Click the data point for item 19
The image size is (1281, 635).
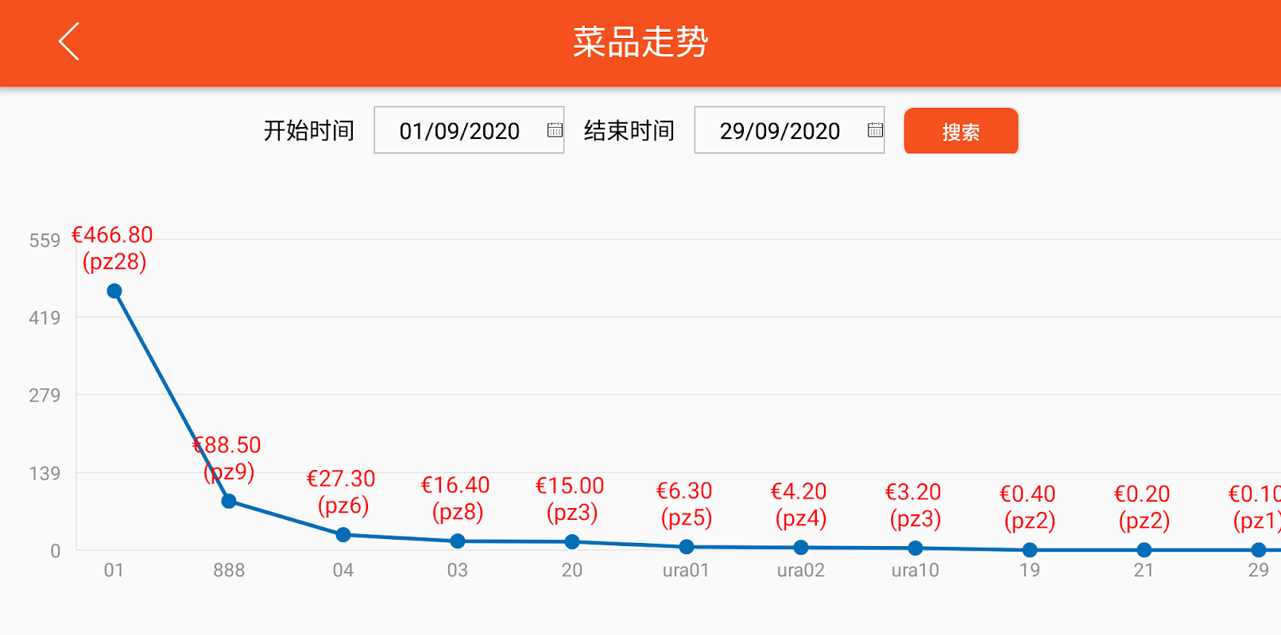pyautogui.click(x=1030, y=550)
